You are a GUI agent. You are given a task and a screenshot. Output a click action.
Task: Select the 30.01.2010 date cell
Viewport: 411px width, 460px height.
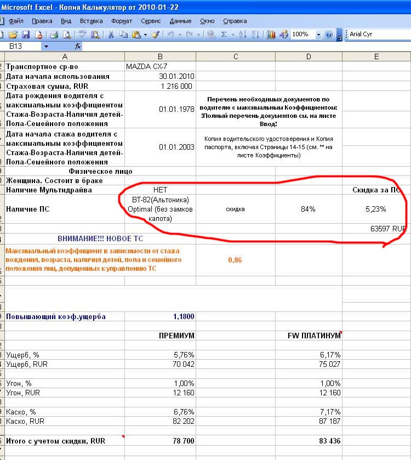(160, 76)
